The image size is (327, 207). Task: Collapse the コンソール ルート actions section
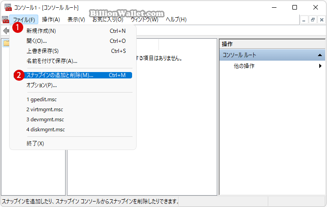click(x=320, y=55)
